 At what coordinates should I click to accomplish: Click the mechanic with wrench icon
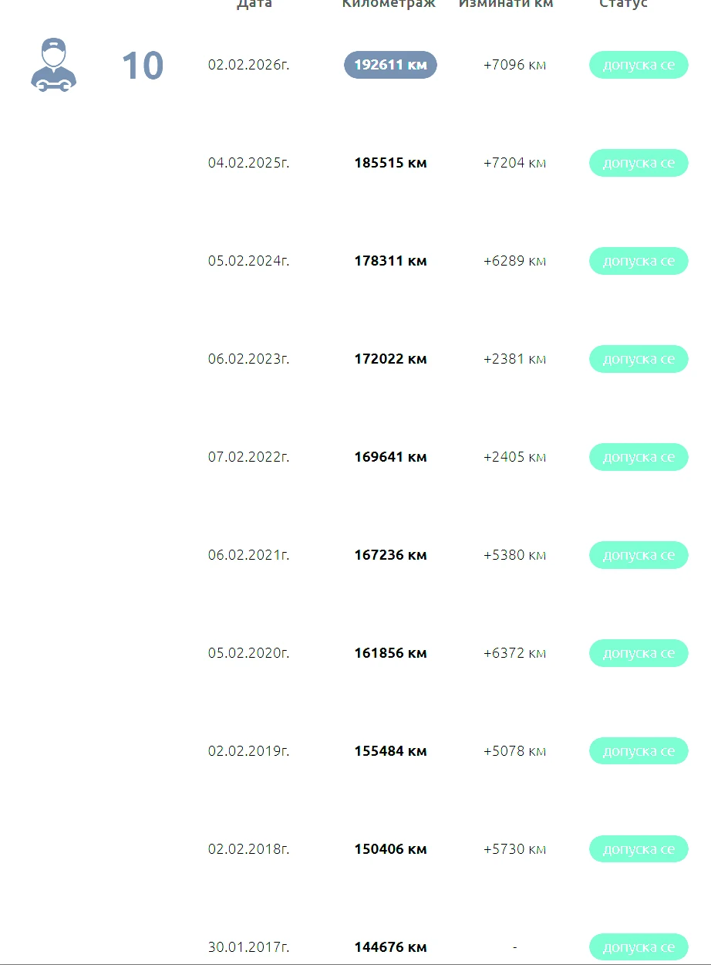[x=54, y=66]
